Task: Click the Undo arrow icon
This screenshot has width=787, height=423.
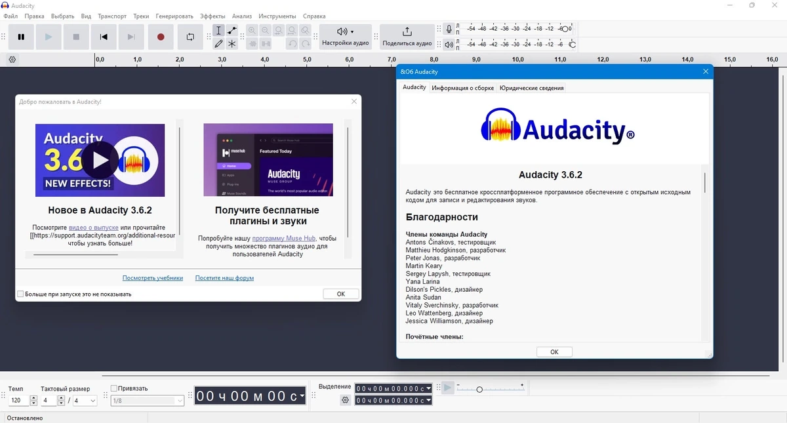Action: pyautogui.click(x=293, y=44)
